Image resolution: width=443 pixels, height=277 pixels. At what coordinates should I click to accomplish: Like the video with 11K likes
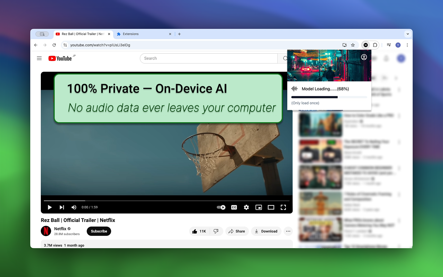click(200, 231)
